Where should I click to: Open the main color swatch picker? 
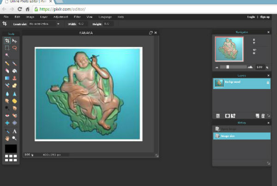[x=11, y=149]
